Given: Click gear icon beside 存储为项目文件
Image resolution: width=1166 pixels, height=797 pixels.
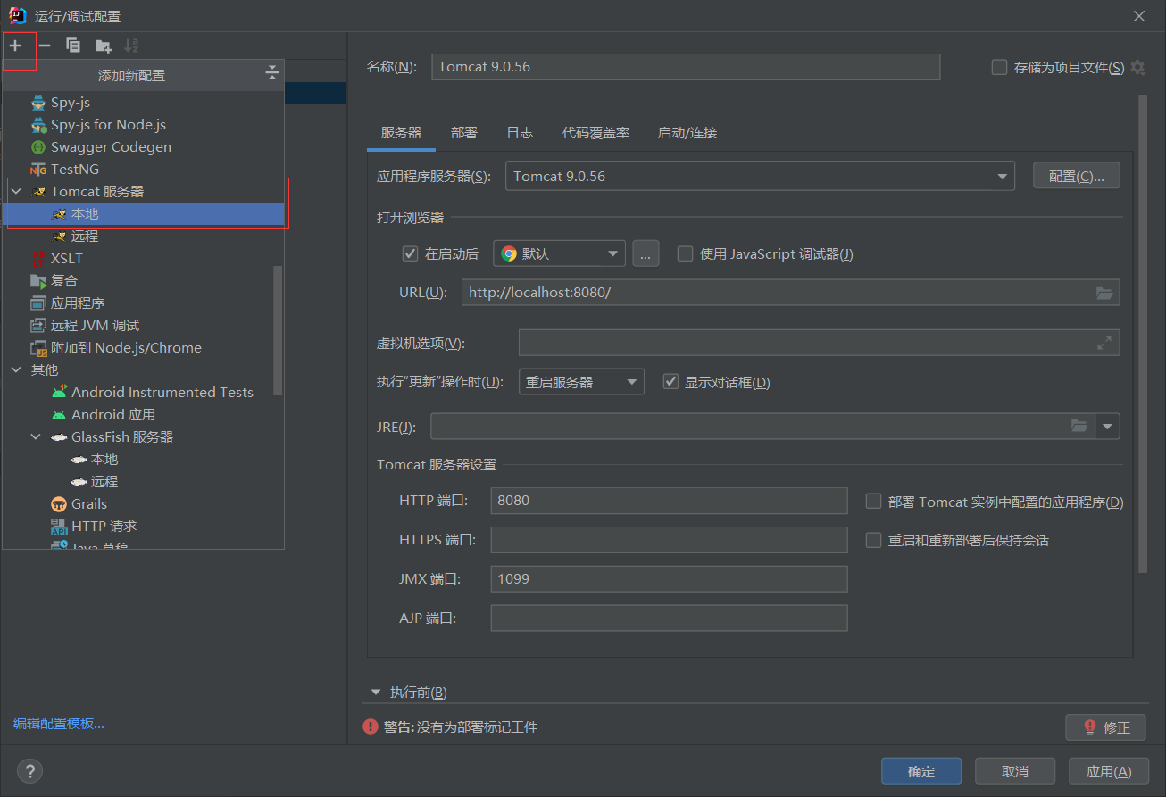Looking at the screenshot, I should pyautogui.click(x=1137, y=68).
